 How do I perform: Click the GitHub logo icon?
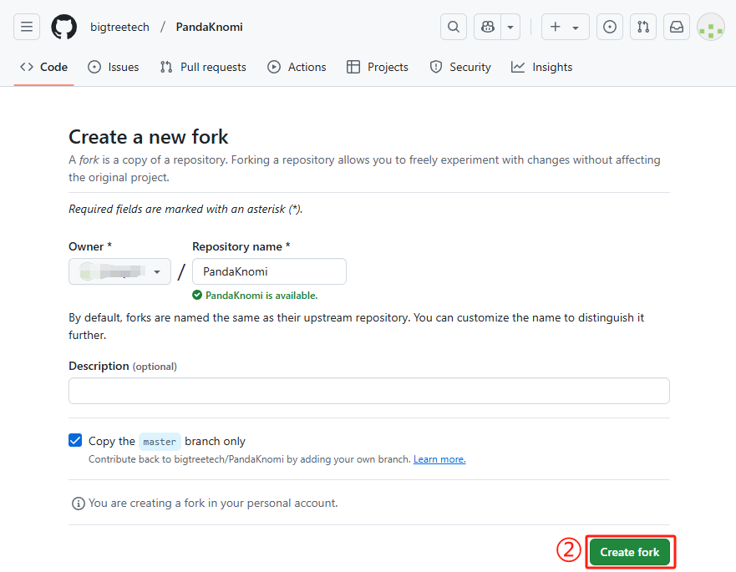pyautogui.click(x=63, y=27)
